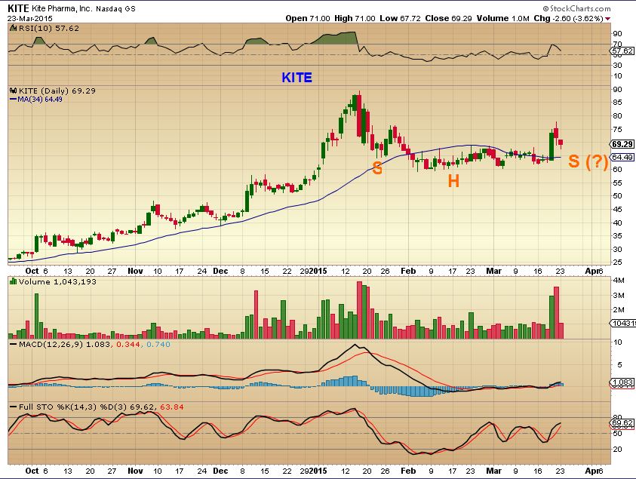Click the blue line marker before MA(34)
Image resolution: width=636 pixels, height=479 pixels.
coord(13,99)
